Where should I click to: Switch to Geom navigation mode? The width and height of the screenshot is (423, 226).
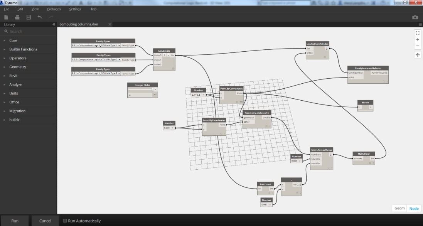[399, 208]
